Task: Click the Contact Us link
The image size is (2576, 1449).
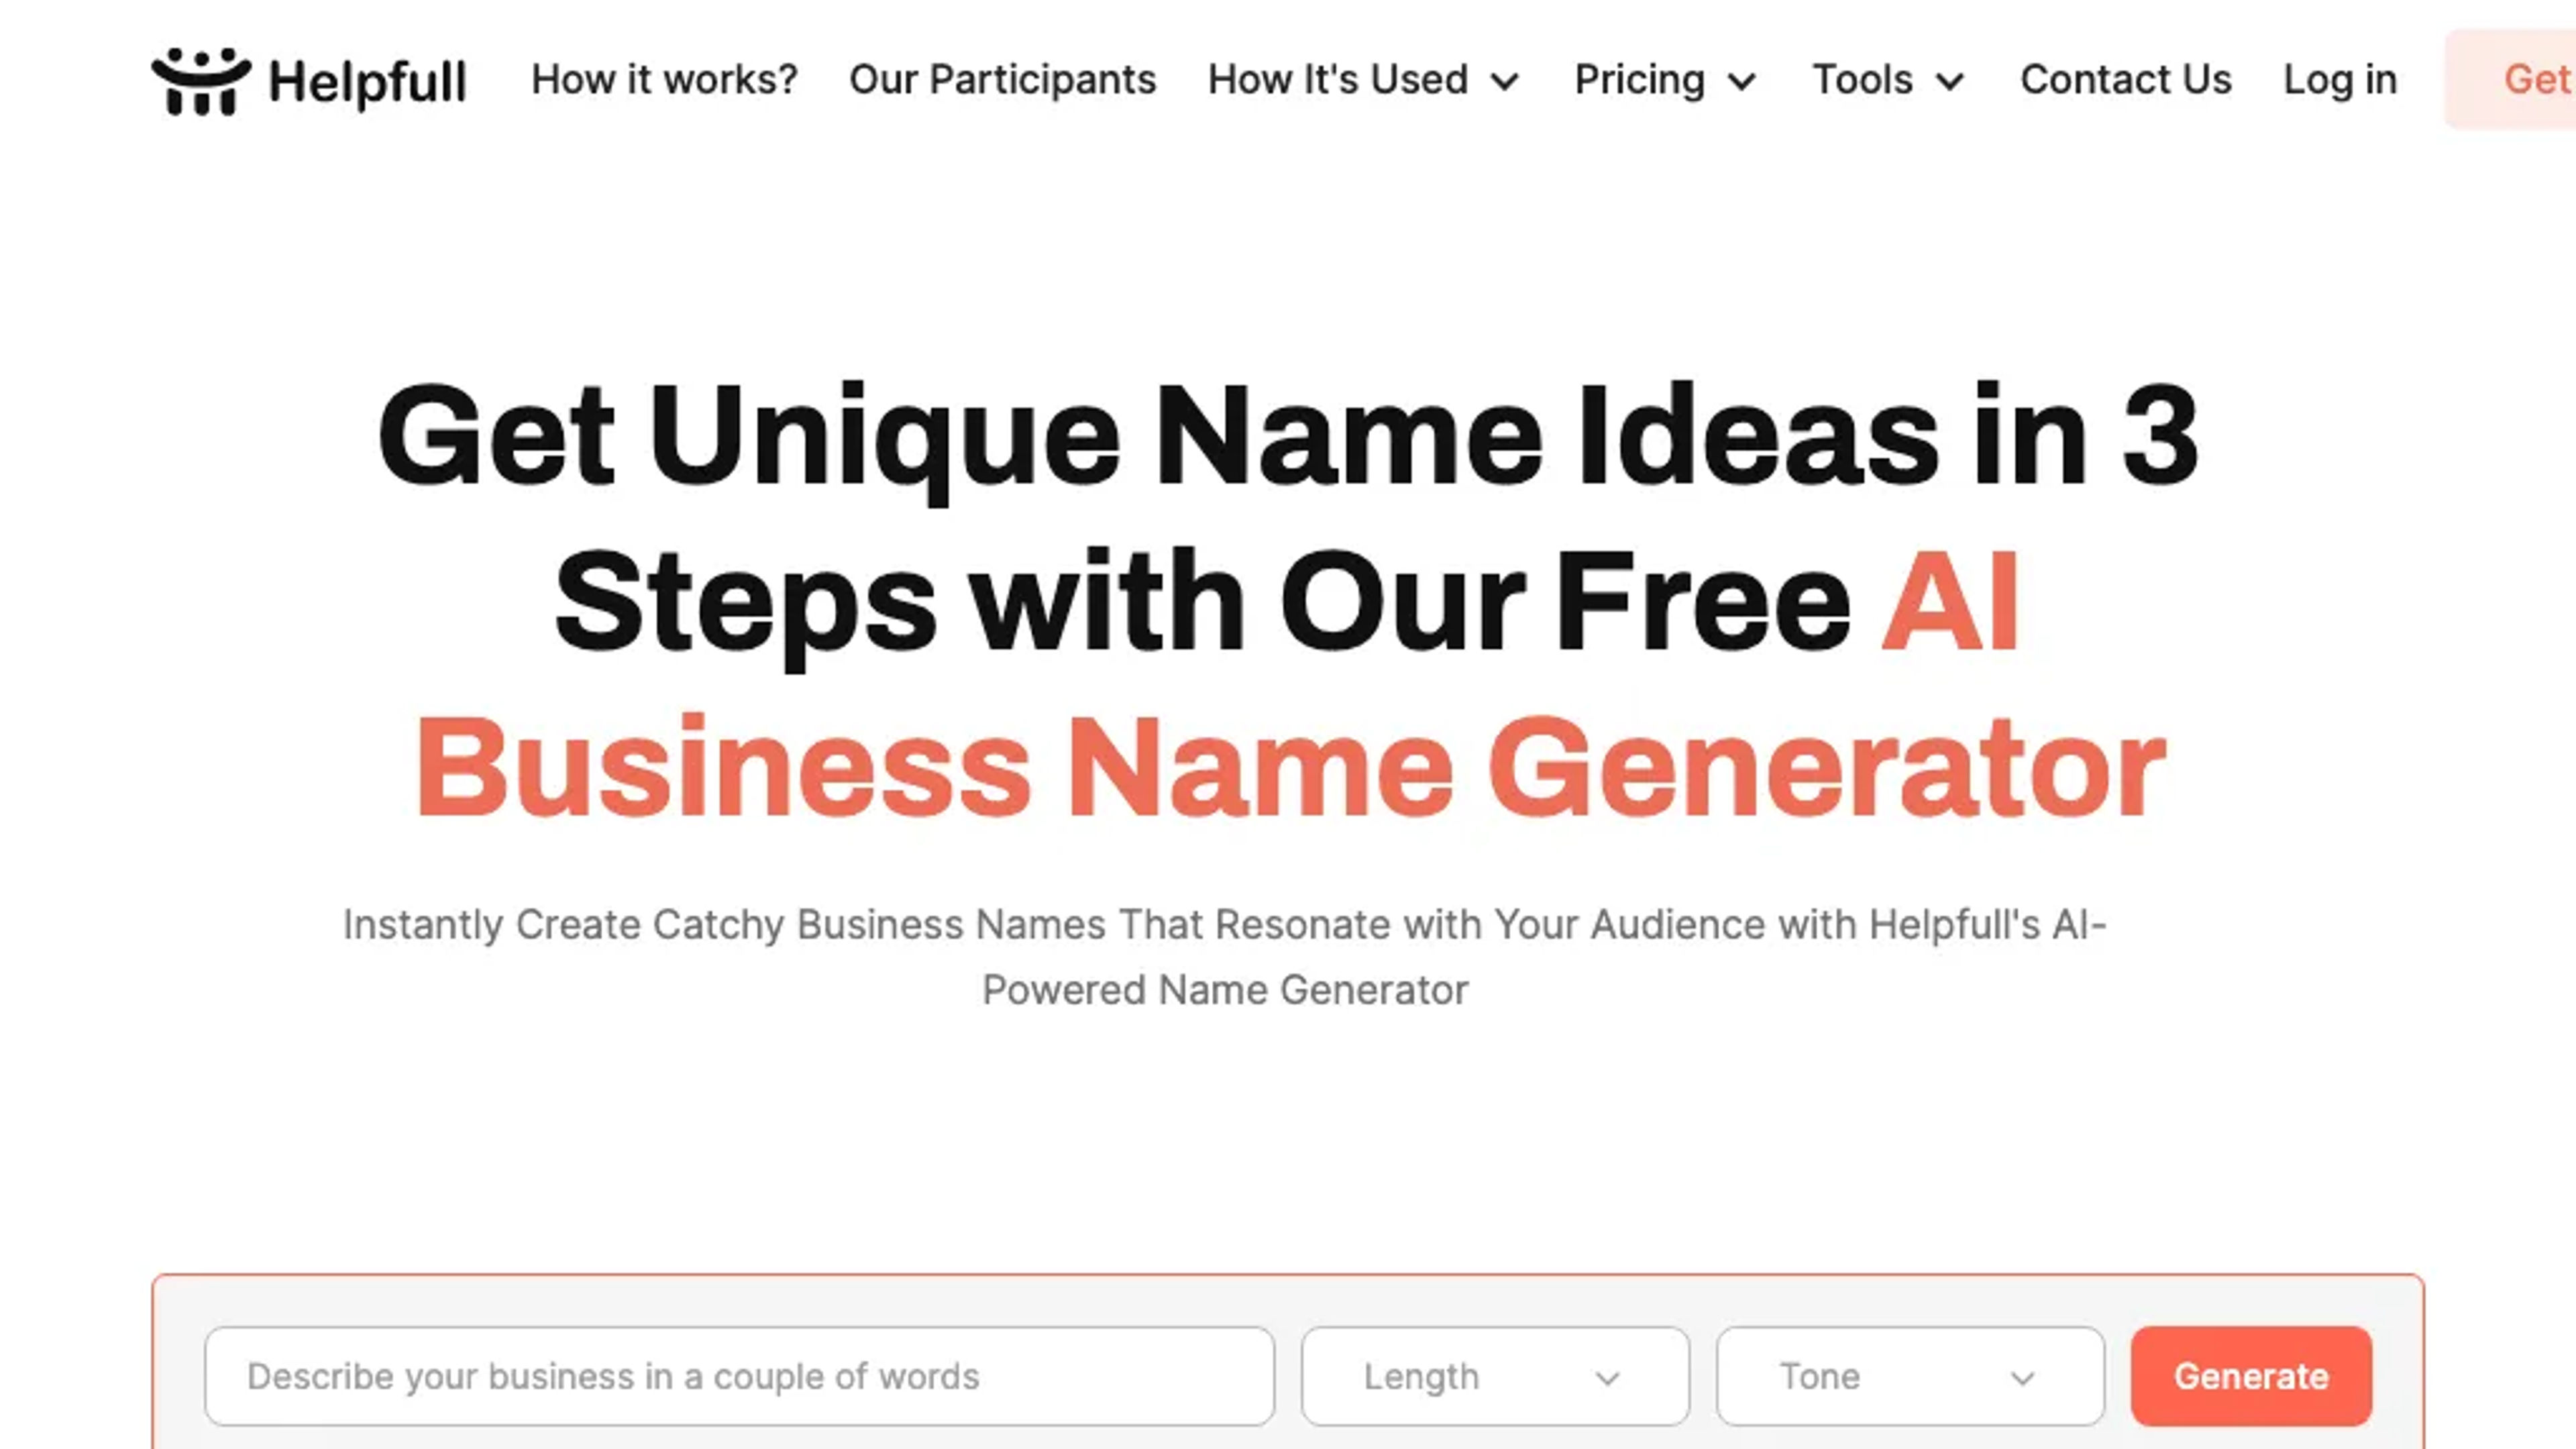Action: [x=2125, y=78]
